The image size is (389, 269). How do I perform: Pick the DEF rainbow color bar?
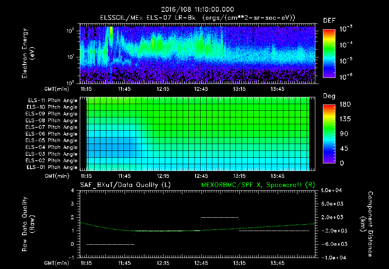329,54
